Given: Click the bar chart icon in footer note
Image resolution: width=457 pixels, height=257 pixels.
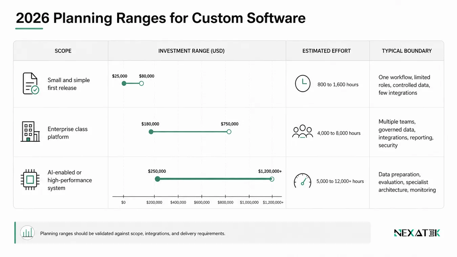Looking at the screenshot, I should [27, 233].
